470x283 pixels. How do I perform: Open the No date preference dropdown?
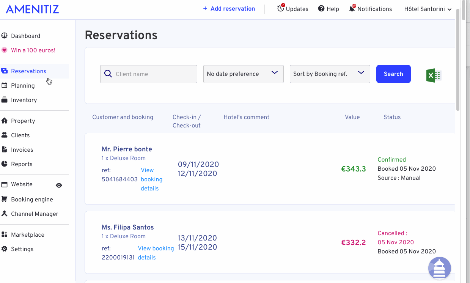click(244, 74)
